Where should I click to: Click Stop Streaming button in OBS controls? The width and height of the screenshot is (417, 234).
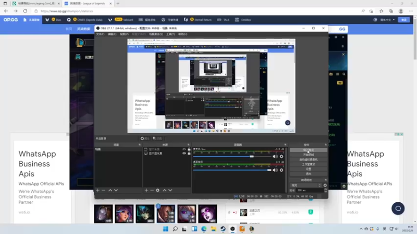tap(308, 150)
